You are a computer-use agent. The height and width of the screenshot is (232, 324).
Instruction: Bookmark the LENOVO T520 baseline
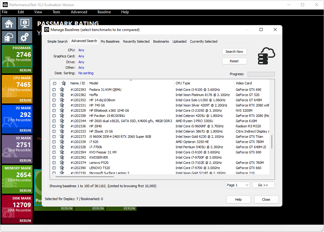click(62, 168)
